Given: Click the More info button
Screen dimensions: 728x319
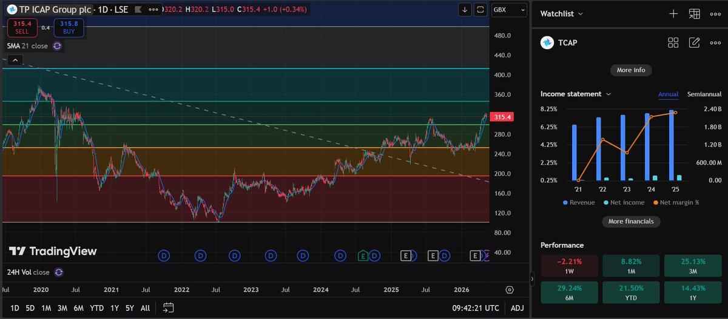Looking at the screenshot, I should click(x=631, y=70).
